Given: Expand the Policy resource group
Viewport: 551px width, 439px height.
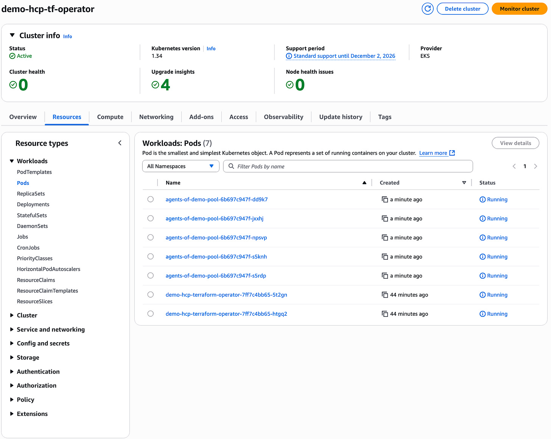Looking at the screenshot, I should coord(12,400).
